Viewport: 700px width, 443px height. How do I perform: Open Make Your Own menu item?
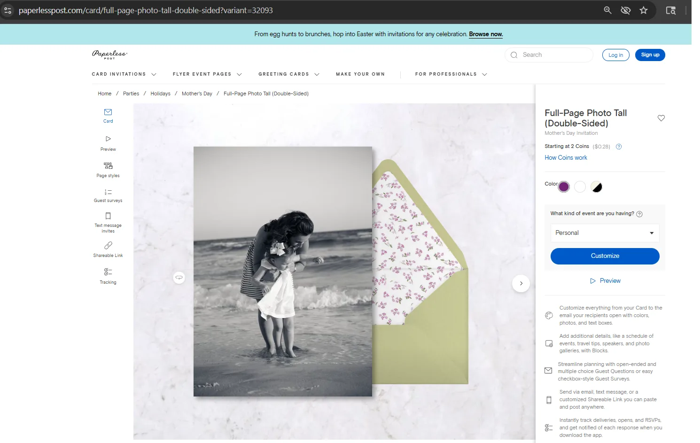pos(360,74)
